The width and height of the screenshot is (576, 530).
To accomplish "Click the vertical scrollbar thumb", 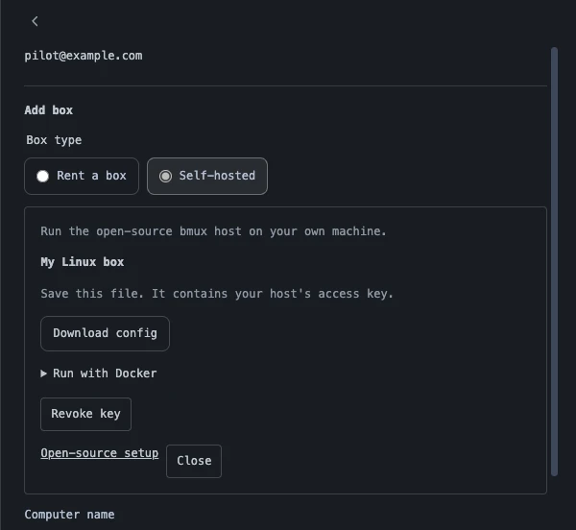I will [554, 261].
